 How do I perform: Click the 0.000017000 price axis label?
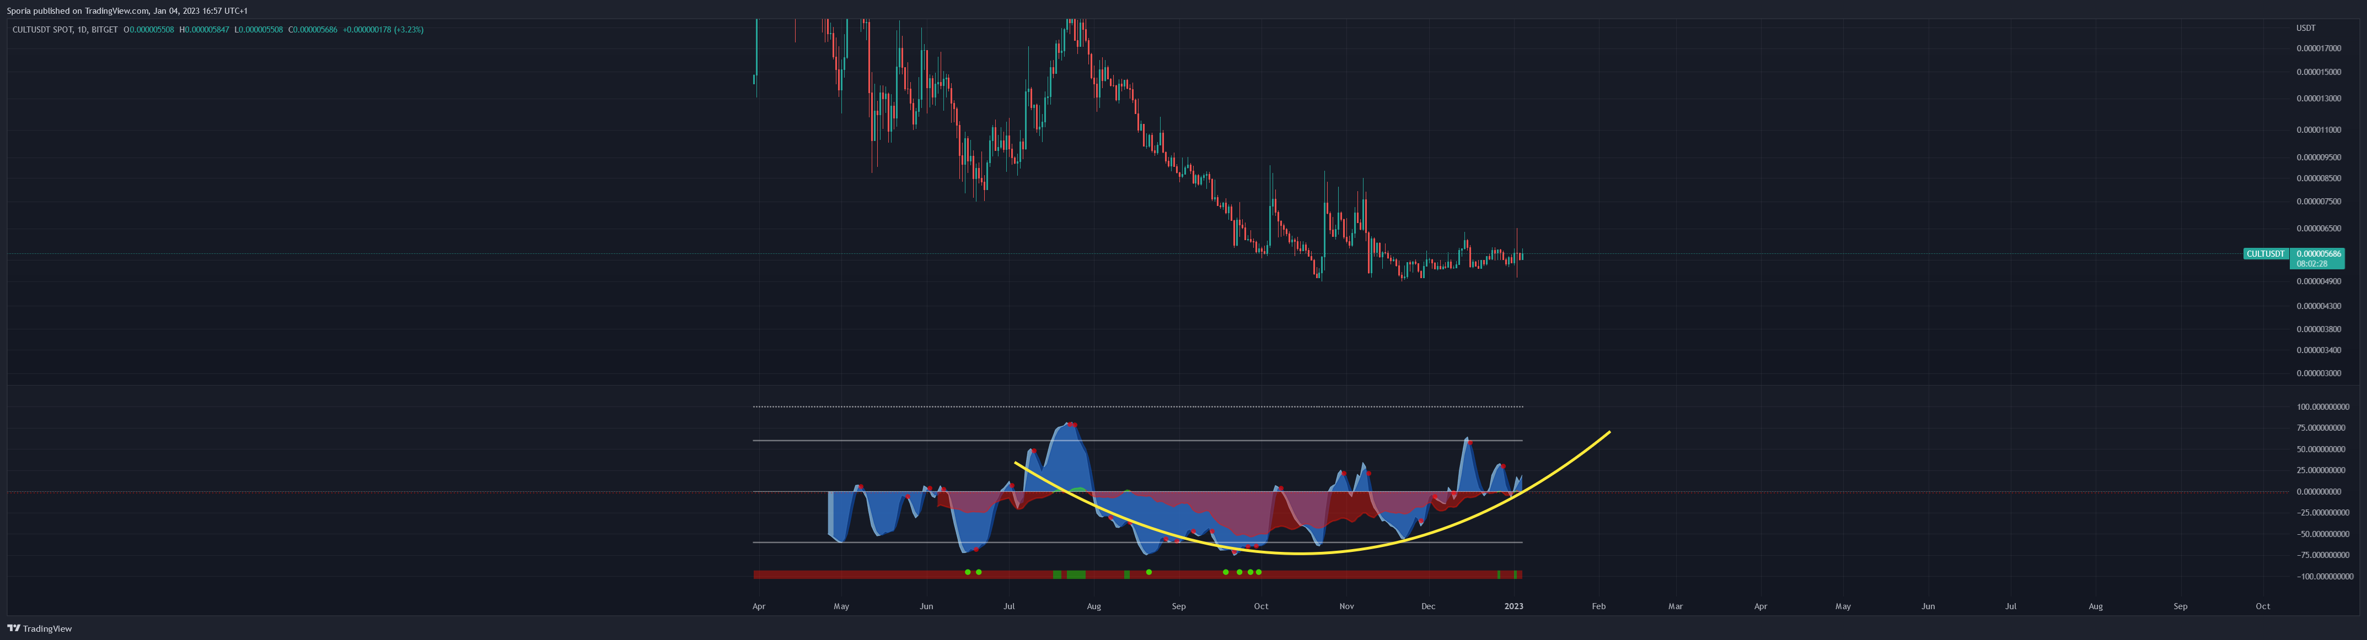point(2319,48)
